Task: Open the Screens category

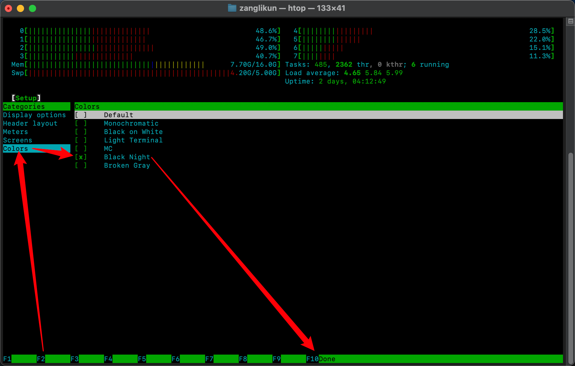Action: (x=18, y=140)
